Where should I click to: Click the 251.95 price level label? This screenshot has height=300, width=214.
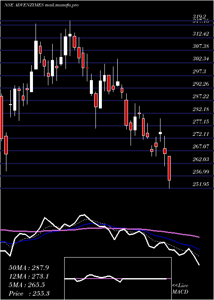pos(201,184)
